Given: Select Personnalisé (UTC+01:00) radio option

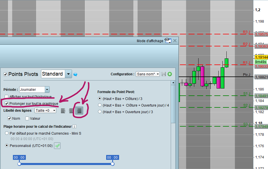Looking at the screenshot, I should click(x=7, y=146).
